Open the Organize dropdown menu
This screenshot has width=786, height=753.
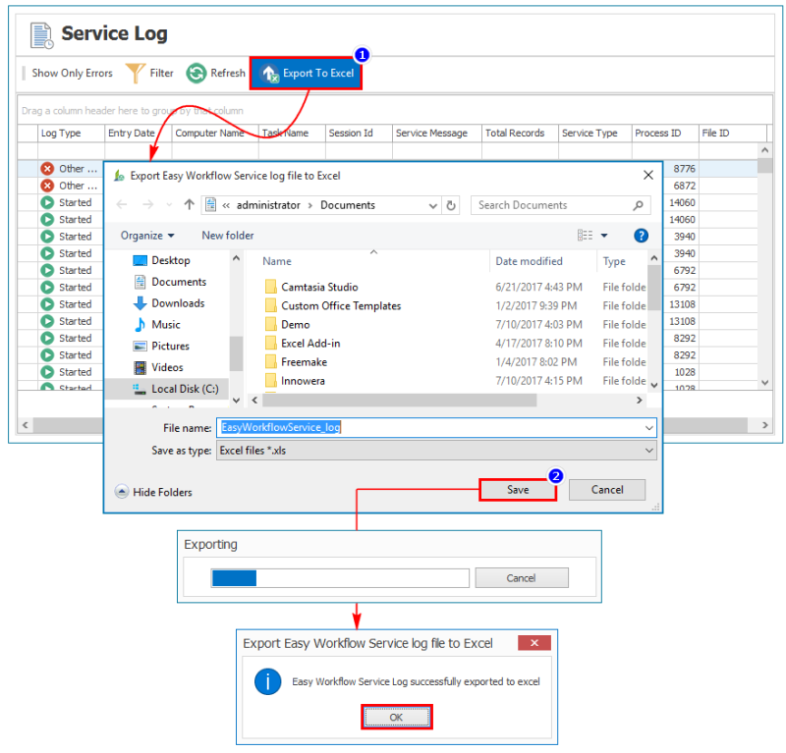pos(147,236)
